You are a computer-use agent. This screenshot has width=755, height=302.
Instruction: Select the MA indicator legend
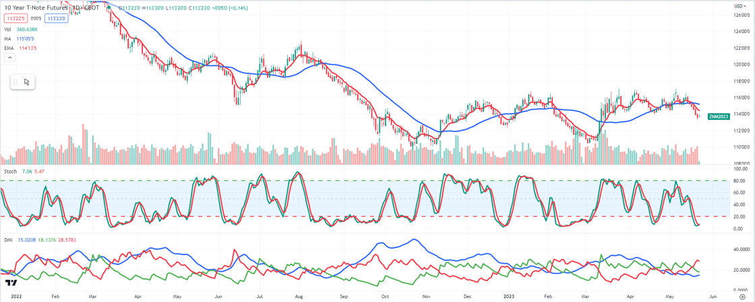pos(7,38)
